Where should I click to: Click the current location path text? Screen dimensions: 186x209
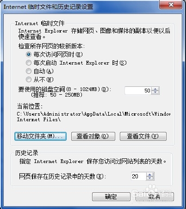pyautogui.click(x=93, y=117)
